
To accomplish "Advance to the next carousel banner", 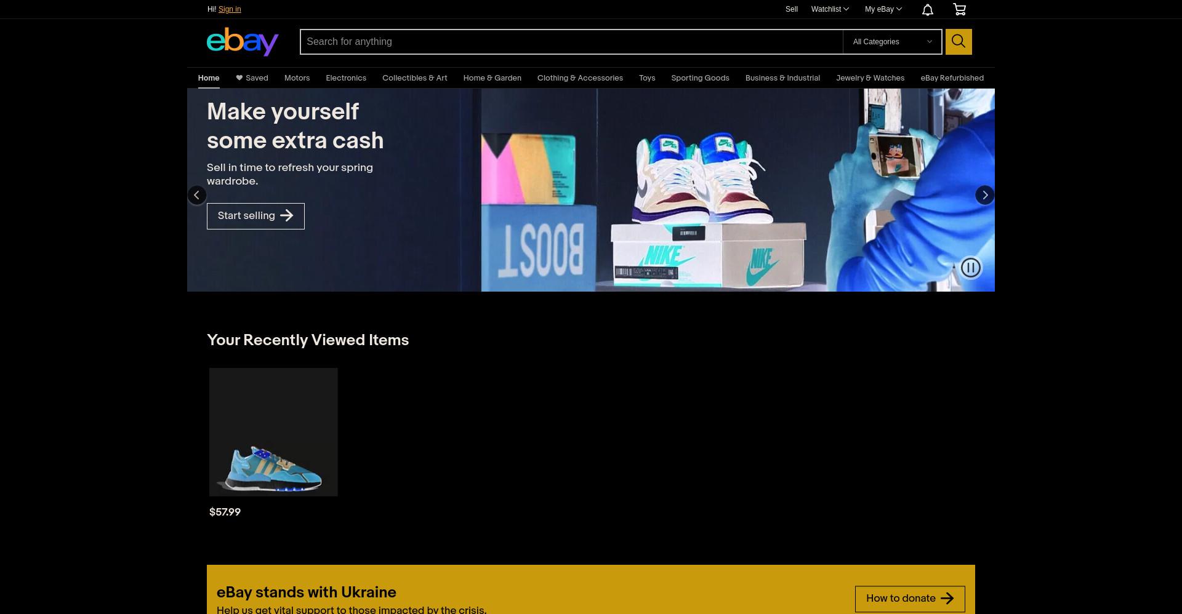I will tap(985, 195).
